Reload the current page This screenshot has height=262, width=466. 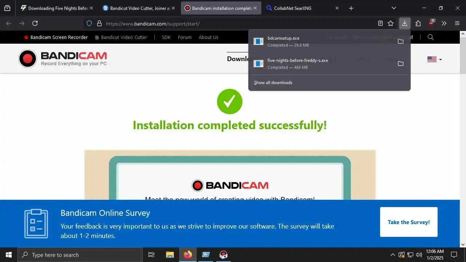(35, 23)
